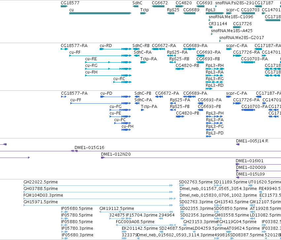Select the RpL3-RD transcript
Image resolution: width=281 pixels, height=240 pixels.
(209, 89)
